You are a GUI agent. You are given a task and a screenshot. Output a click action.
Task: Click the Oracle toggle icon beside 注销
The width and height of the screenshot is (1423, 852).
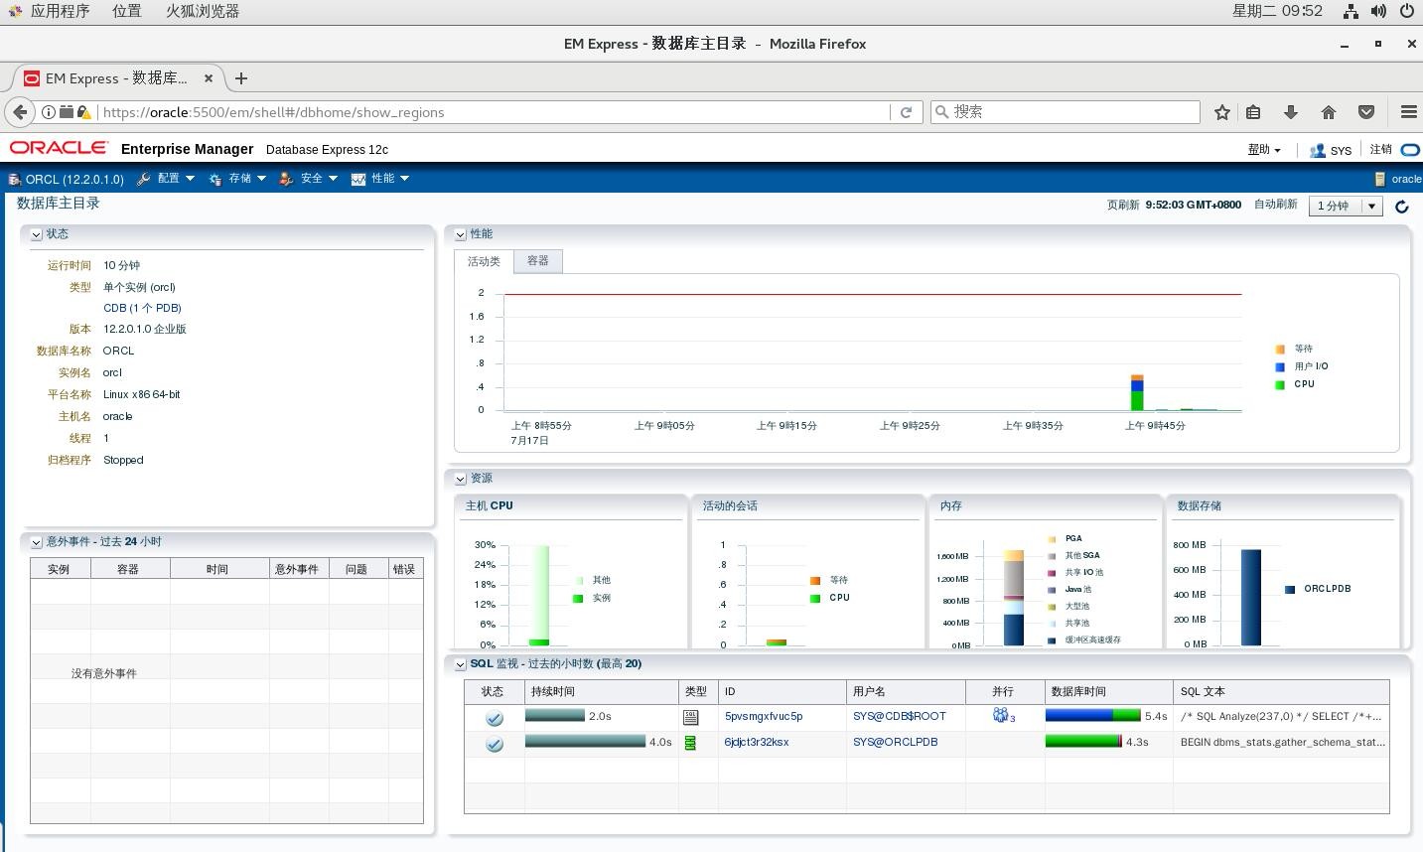pos(1410,150)
